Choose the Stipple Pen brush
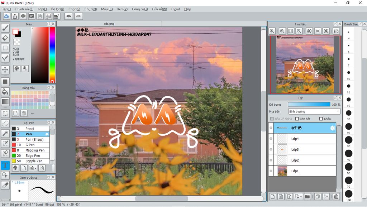The width and height of the screenshot is (367, 207). pyautogui.click(x=30, y=161)
